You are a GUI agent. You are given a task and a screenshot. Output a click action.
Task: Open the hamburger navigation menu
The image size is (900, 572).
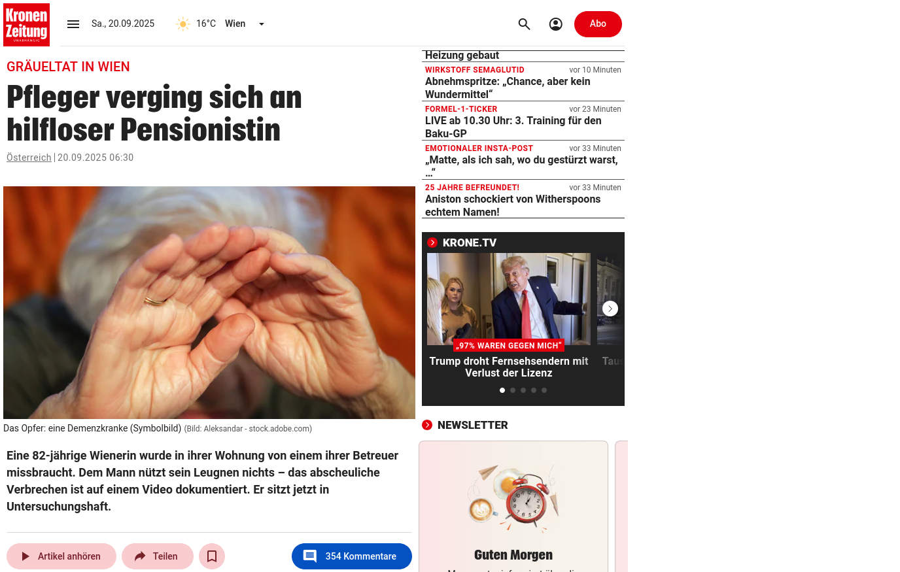(x=73, y=24)
